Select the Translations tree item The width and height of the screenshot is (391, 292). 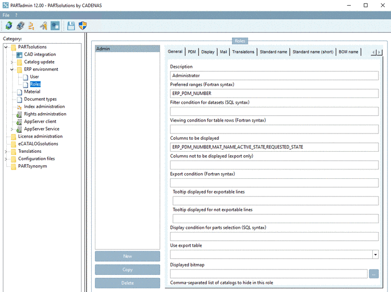click(x=30, y=151)
